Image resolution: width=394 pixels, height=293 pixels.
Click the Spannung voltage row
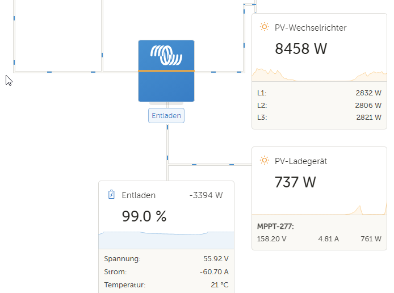(x=166, y=258)
